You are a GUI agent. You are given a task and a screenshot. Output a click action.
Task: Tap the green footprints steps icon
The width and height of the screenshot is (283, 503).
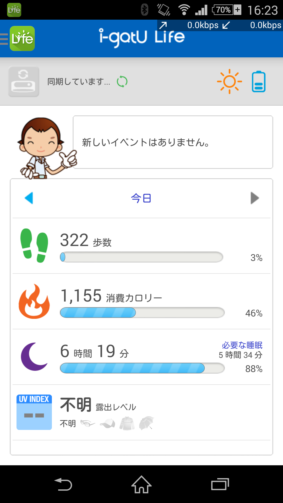click(x=34, y=245)
